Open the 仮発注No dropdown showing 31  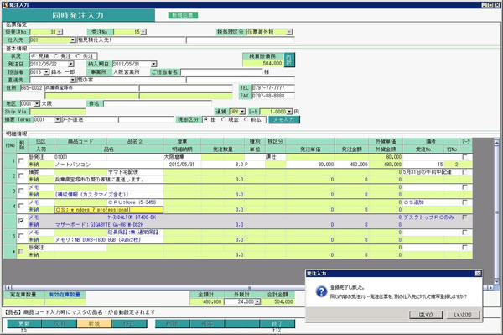point(60,32)
